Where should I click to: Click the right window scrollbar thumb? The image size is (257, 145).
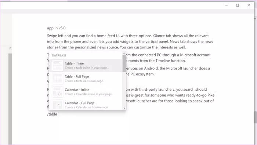click(256, 117)
